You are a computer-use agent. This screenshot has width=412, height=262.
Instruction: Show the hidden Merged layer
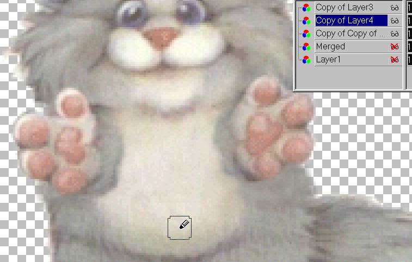pyautogui.click(x=395, y=47)
